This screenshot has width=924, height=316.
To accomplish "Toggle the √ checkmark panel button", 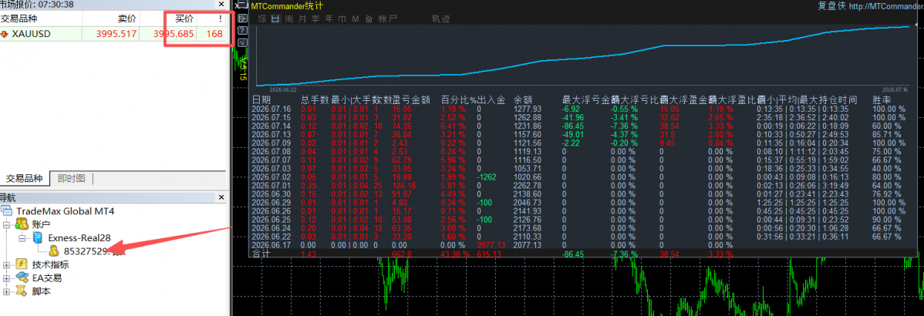I will [241, 42].
